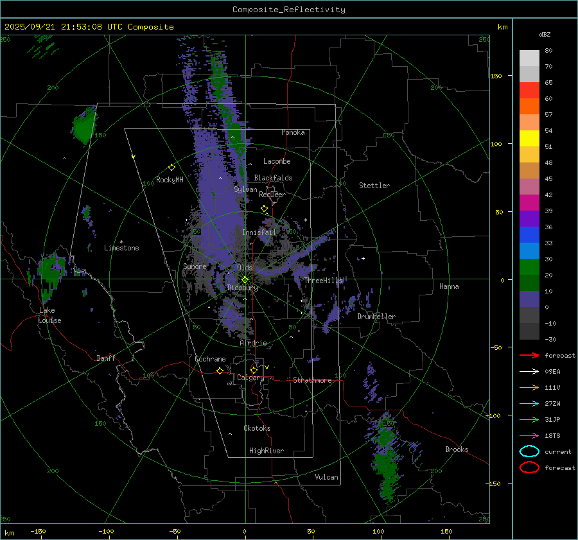Select the cyan 27ZW arrow icon
Image resolution: width=578 pixels, height=540 pixels.
tap(529, 403)
